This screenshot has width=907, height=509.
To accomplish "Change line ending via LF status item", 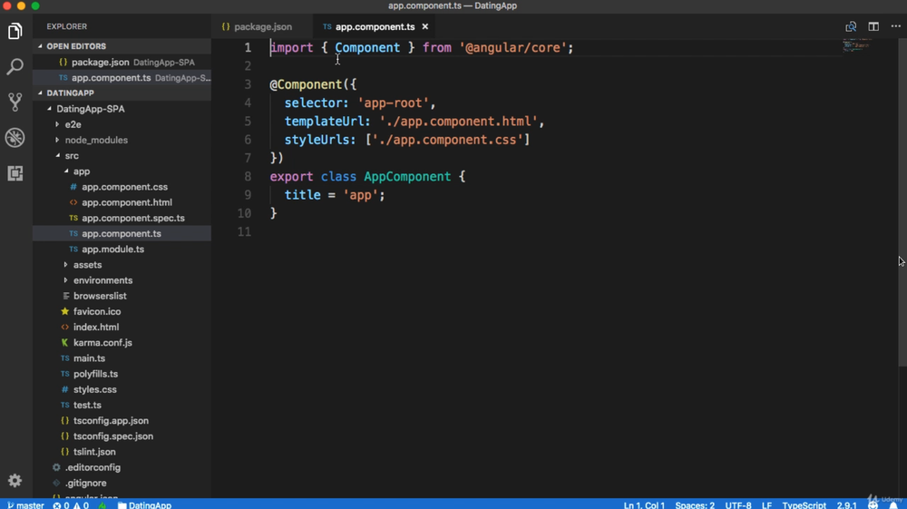I will (766, 504).
